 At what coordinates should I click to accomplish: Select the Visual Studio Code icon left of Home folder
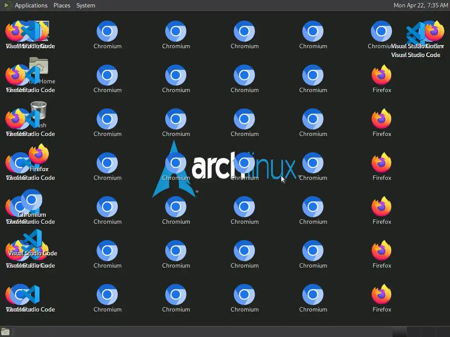pos(32,75)
